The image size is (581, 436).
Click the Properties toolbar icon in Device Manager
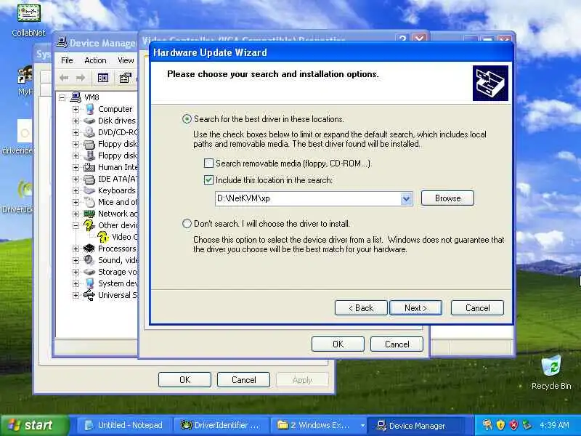click(x=125, y=78)
